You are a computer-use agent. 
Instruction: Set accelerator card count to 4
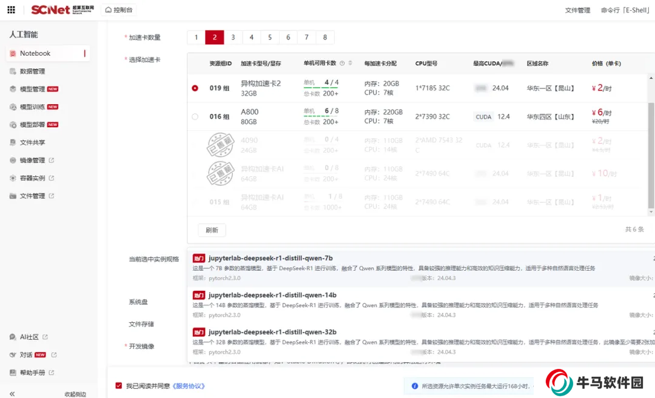click(251, 38)
